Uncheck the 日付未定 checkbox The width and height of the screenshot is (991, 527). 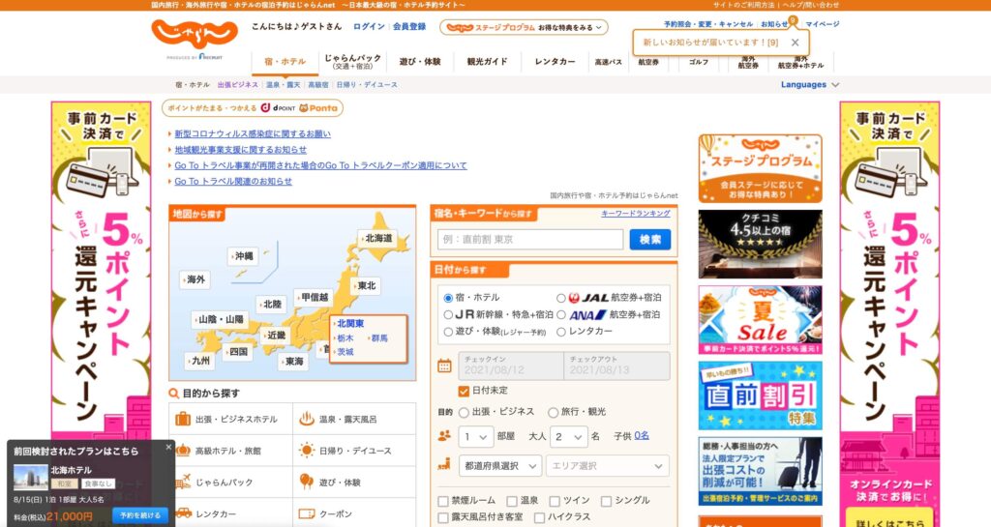(x=464, y=390)
